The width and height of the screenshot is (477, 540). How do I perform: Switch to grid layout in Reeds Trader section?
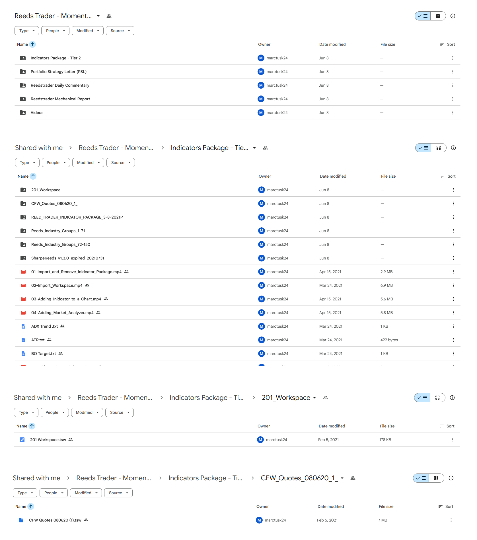438,16
